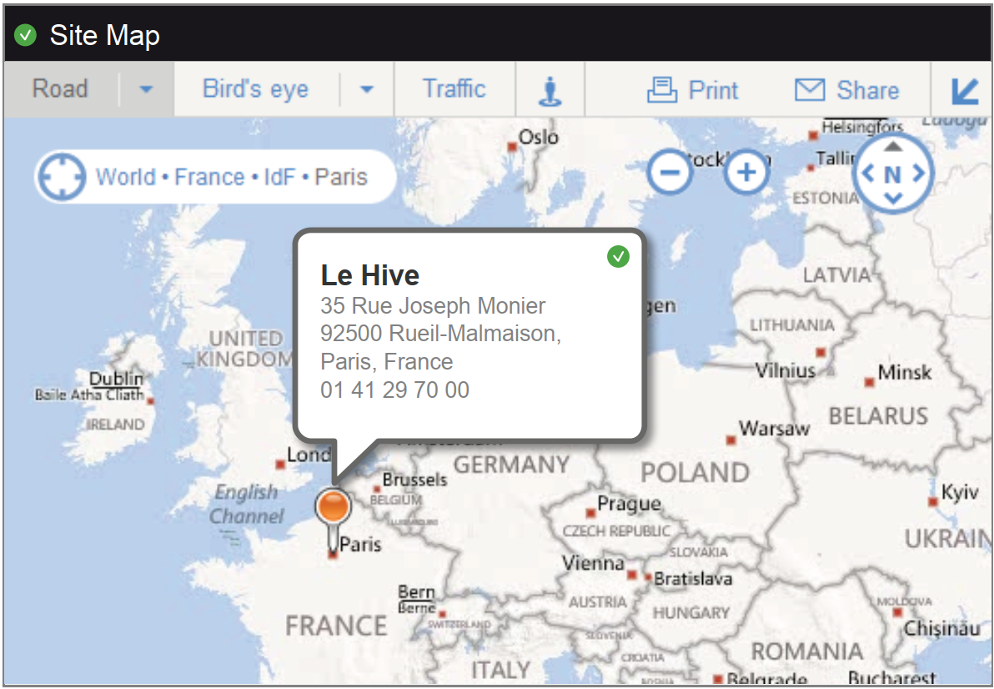994x689 pixels.
Task: Click the locate me crosshair icon
Action: (62, 177)
